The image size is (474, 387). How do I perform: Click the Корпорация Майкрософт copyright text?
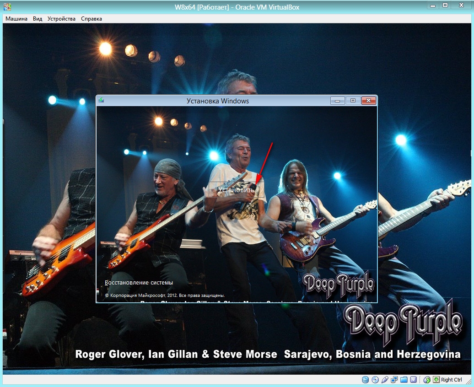pyautogui.click(x=165, y=296)
